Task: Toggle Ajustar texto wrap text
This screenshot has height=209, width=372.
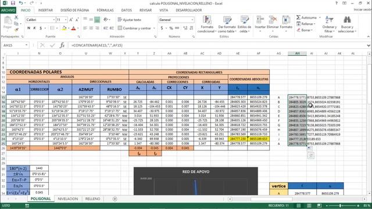Action: click(130, 20)
